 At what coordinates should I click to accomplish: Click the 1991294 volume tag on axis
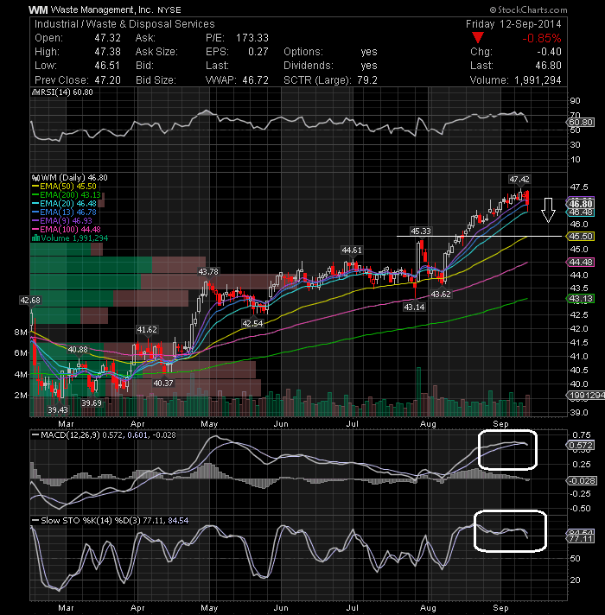pyautogui.click(x=585, y=396)
